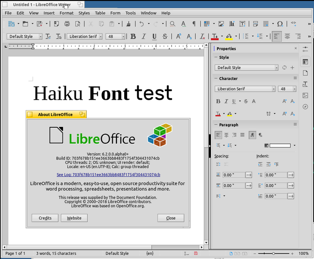Click Insert Page Break icon
This screenshot has width=314, height=259.
point(255,24)
